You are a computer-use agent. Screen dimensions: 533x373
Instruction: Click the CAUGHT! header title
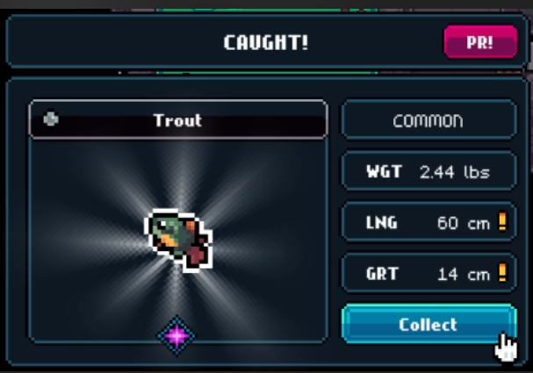266,42
